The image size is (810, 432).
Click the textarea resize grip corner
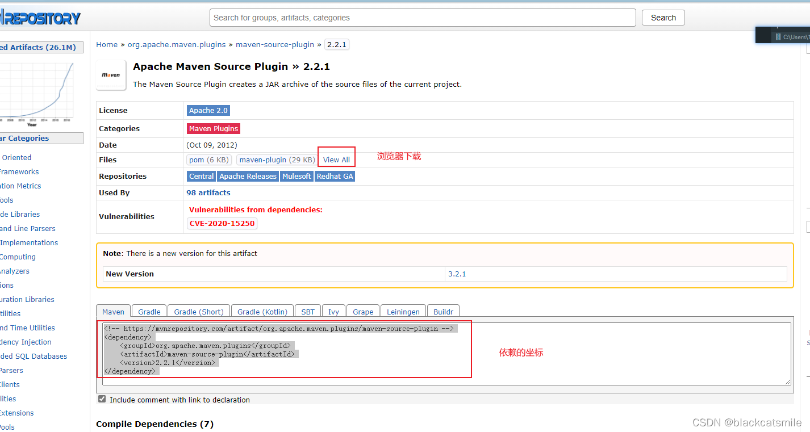pos(788,382)
